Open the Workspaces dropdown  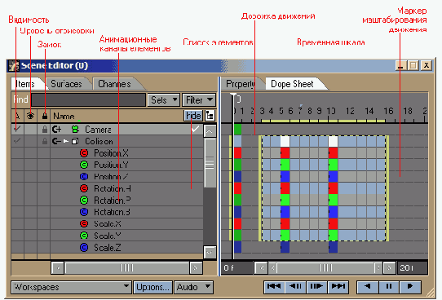(x=71, y=287)
